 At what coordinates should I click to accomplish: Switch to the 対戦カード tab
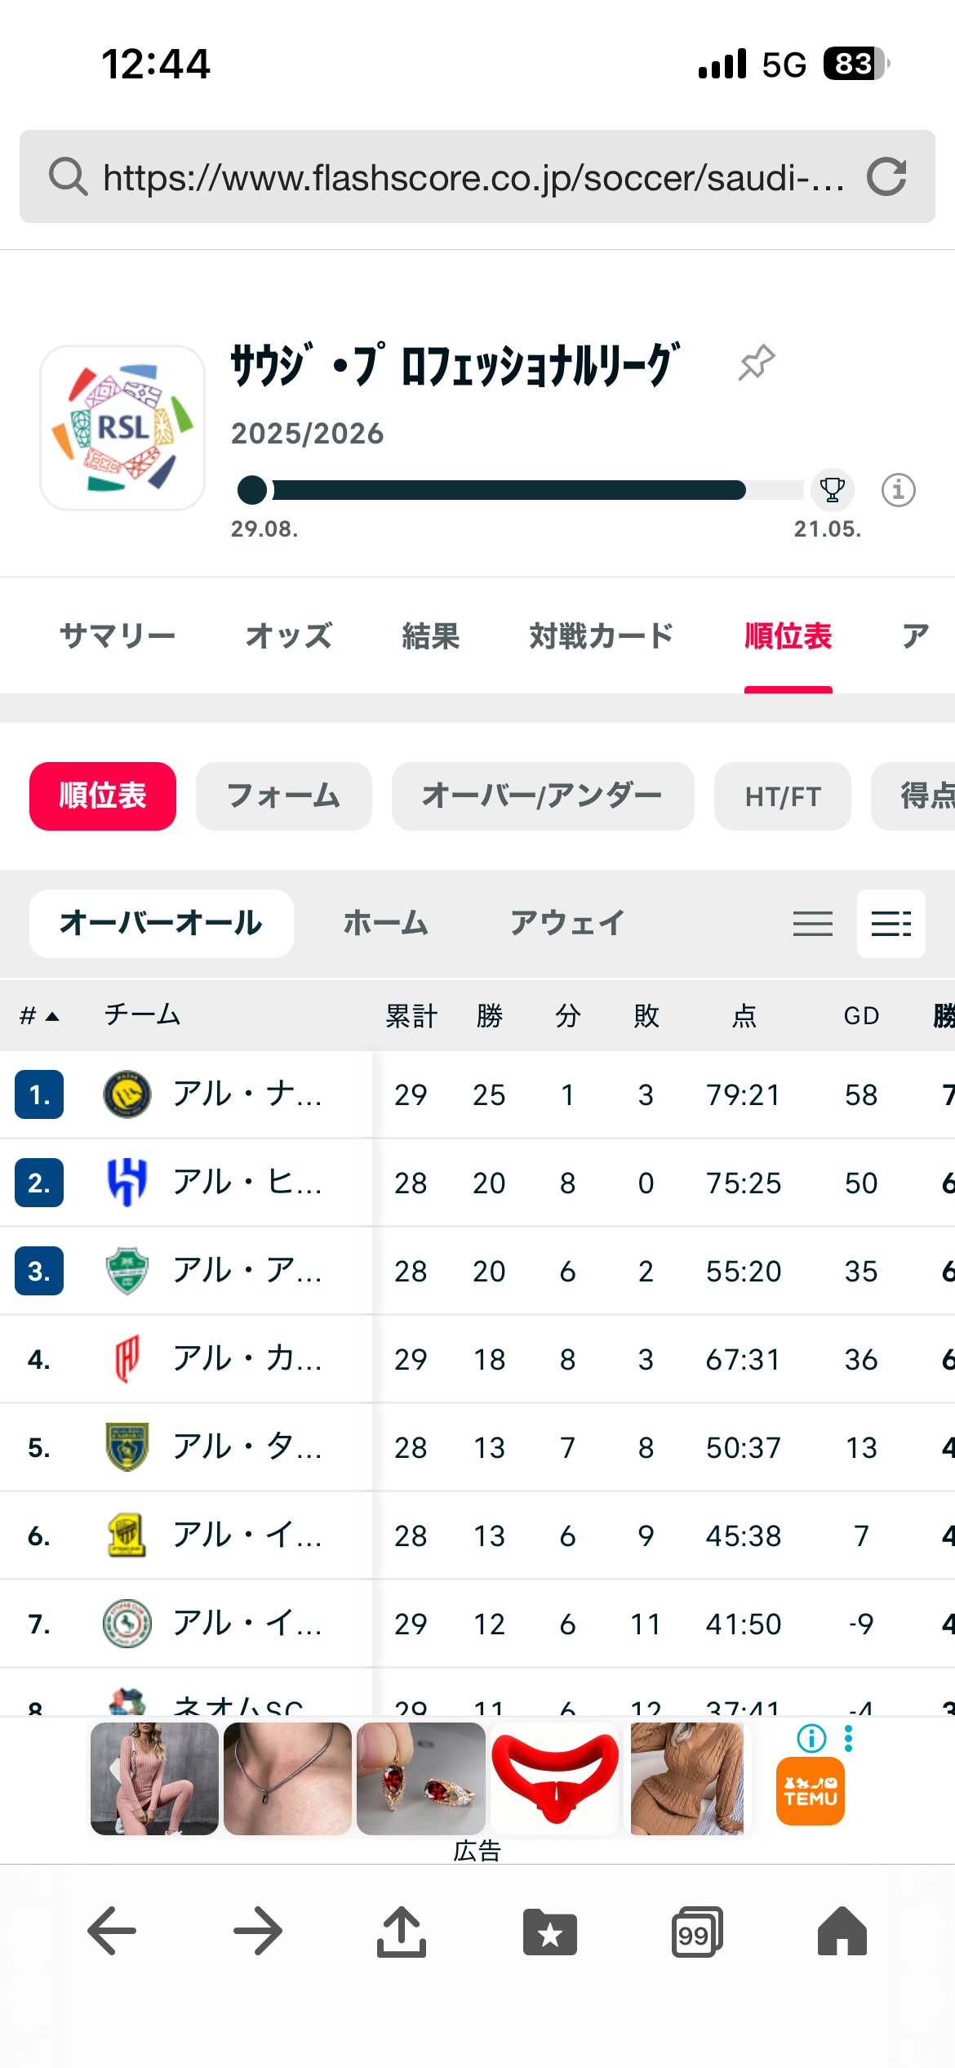[601, 636]
